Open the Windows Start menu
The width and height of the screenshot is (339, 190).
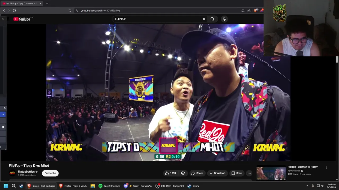6,186
